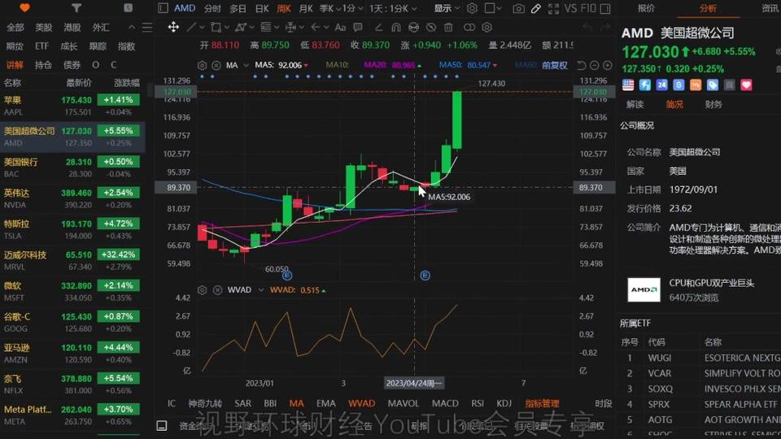Collapse the watchlist category chevron

[x=132, y=28]
